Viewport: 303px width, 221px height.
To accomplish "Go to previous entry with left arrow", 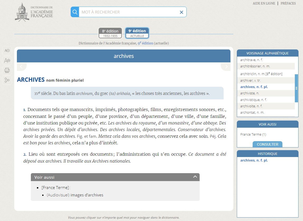I will click(22, 67).
